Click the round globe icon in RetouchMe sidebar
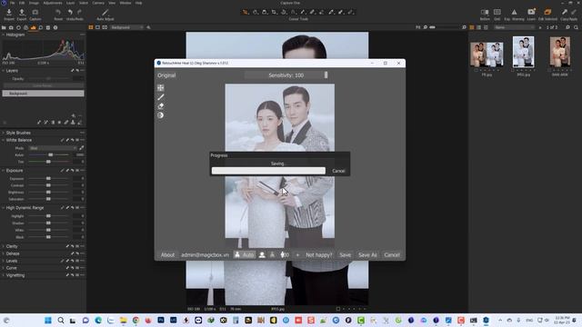The image size is (582, 327). coord(160,115)
